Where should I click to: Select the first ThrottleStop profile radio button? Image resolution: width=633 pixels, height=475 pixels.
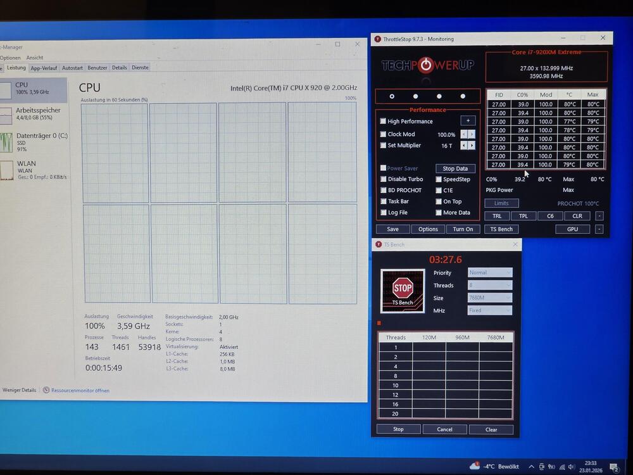(392, 96)
